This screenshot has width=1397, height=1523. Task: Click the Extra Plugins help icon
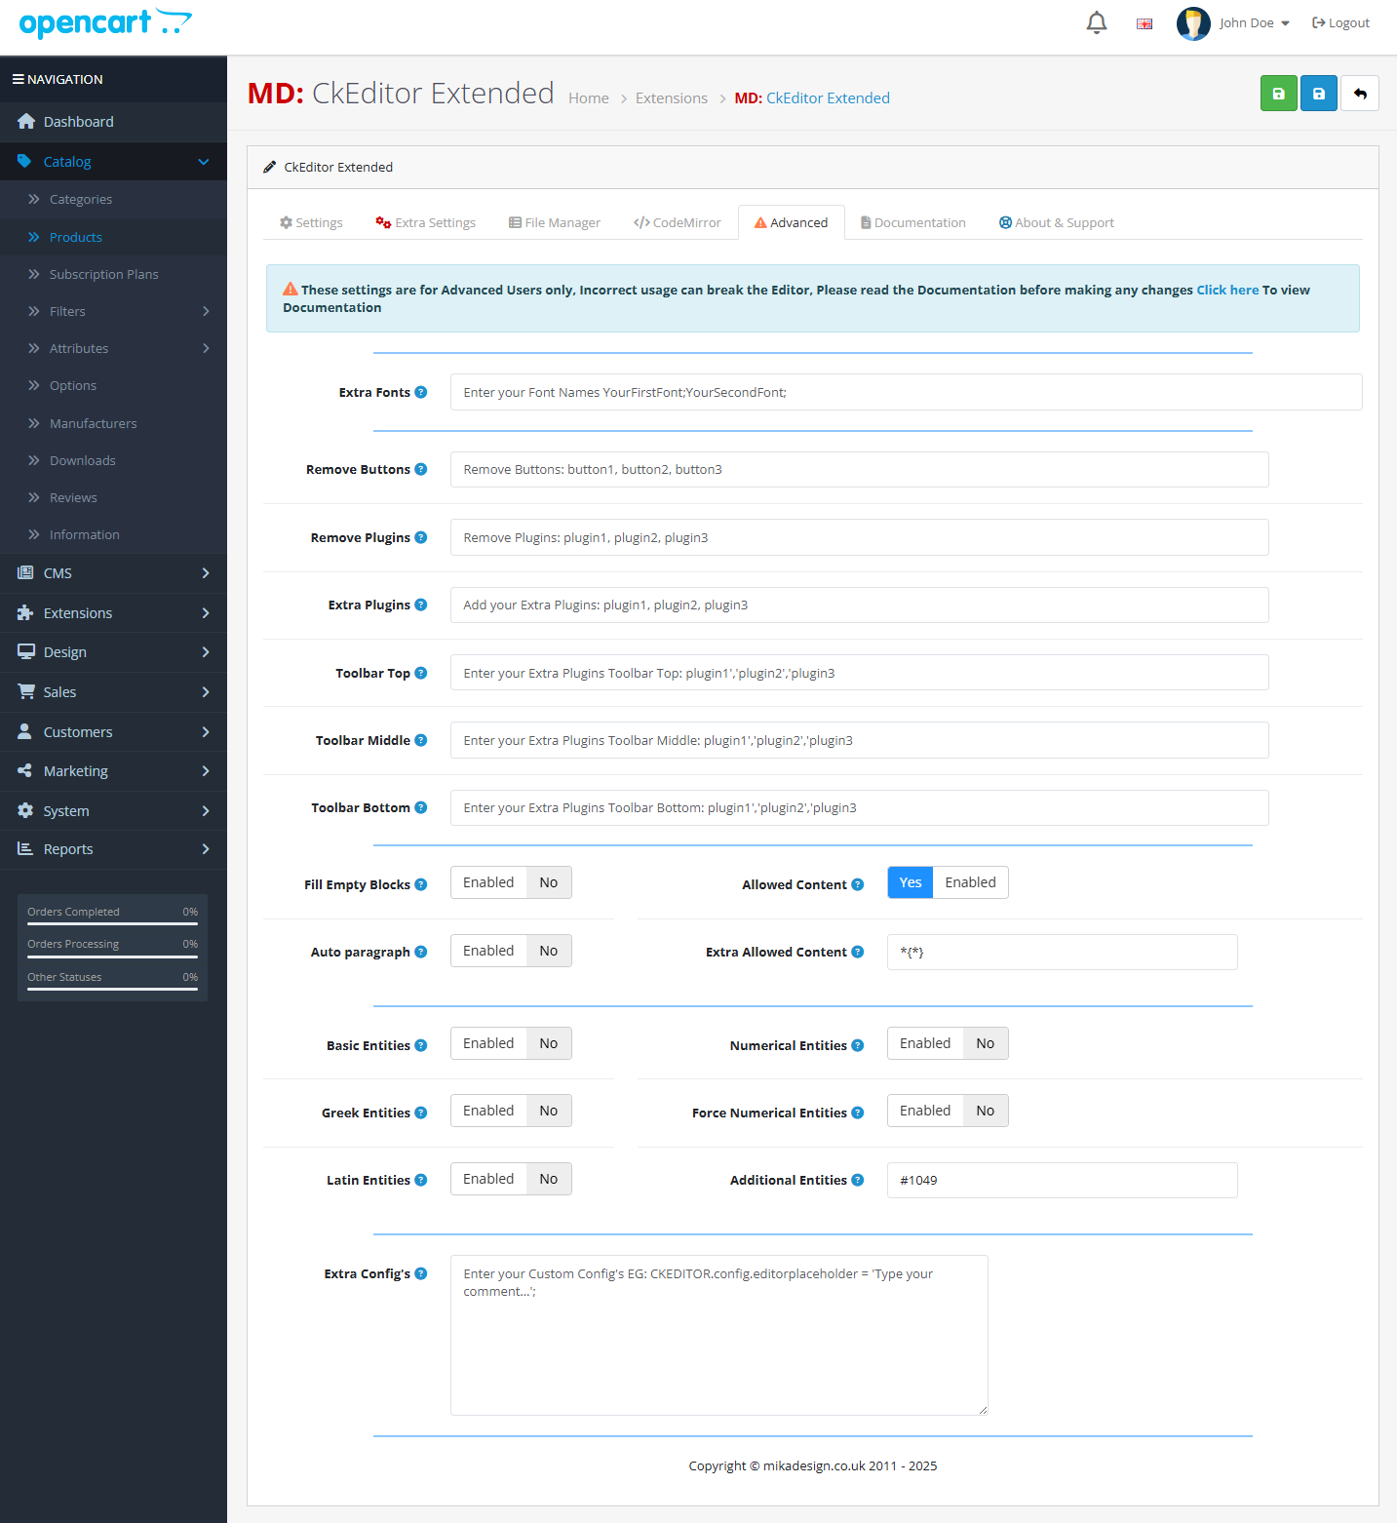pos(421,605)
